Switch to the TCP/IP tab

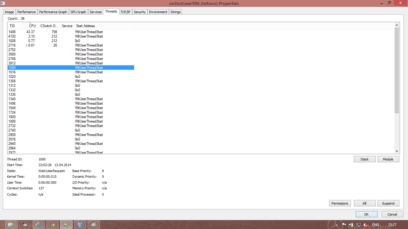[x=125, y=12]
